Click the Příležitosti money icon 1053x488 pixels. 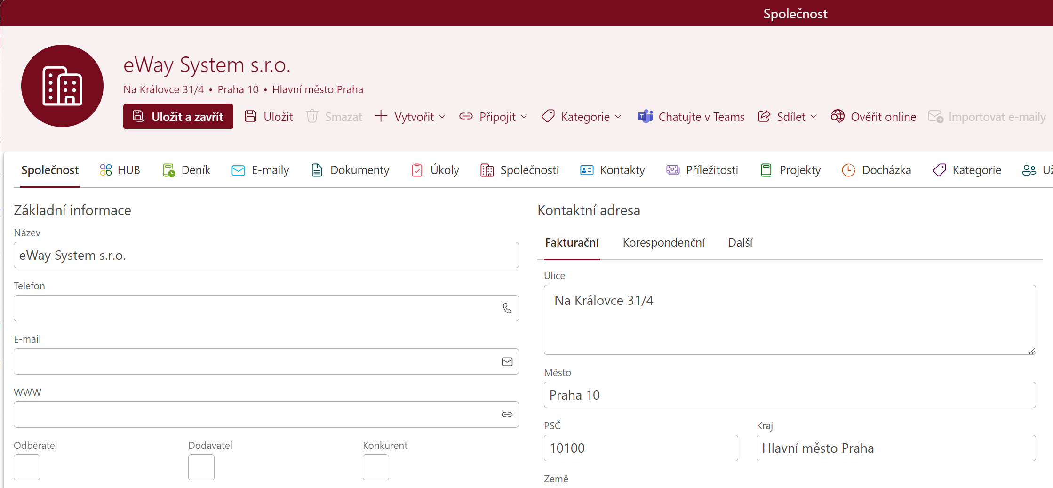pos(673,170)
